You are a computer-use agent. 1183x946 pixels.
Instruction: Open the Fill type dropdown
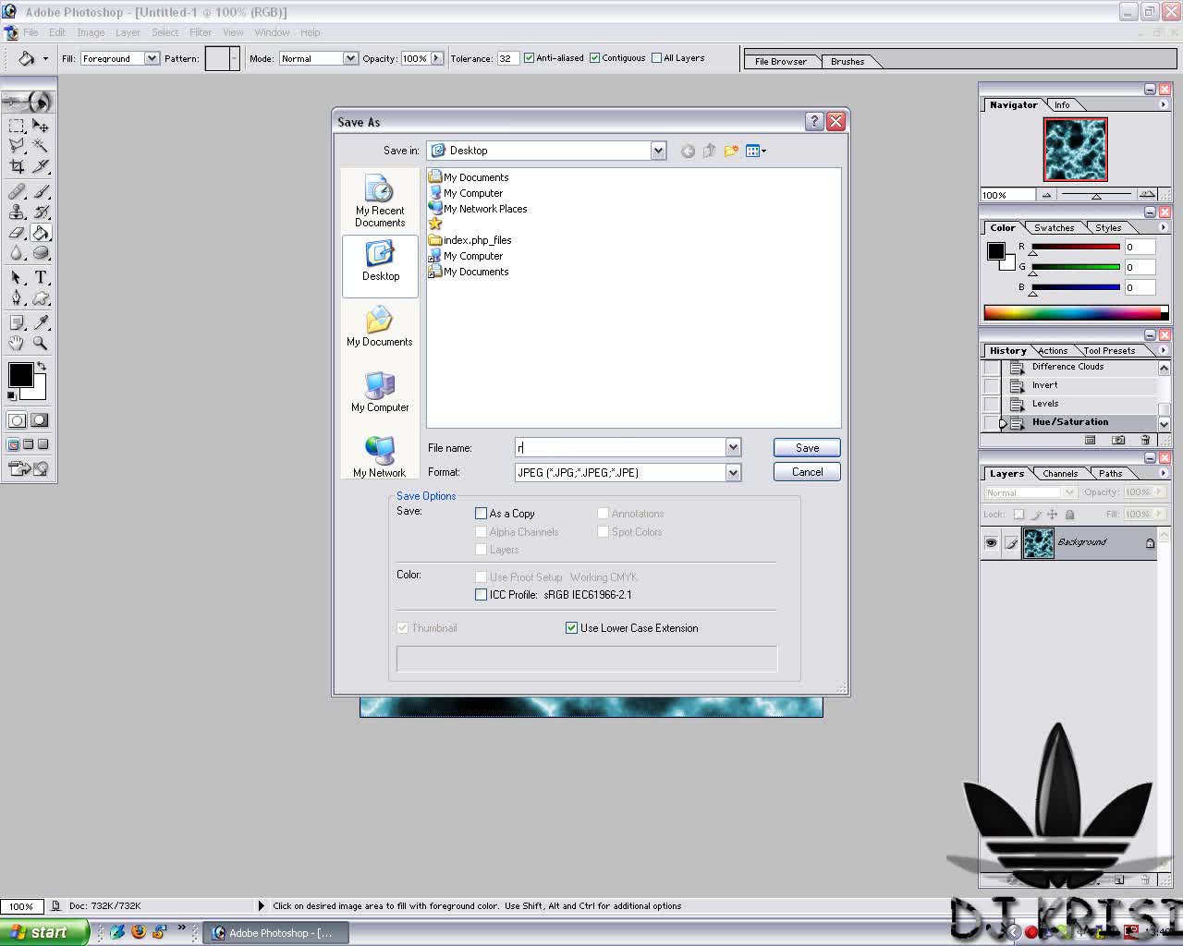[152, 58]
